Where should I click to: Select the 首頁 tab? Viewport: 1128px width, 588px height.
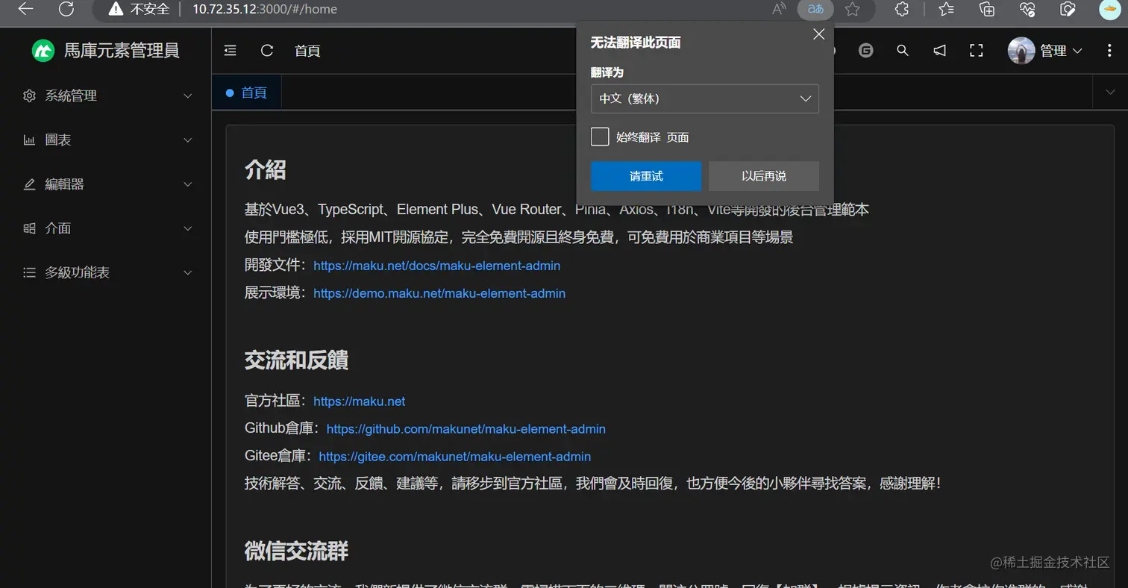(x=246, y=93)
